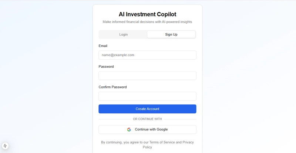296x153 pixels.
Task: Switch to the Login tab
Action: [x=124, y=34]
